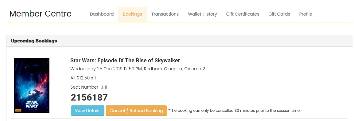Click the Star Wars movie poster

(32, 85)
